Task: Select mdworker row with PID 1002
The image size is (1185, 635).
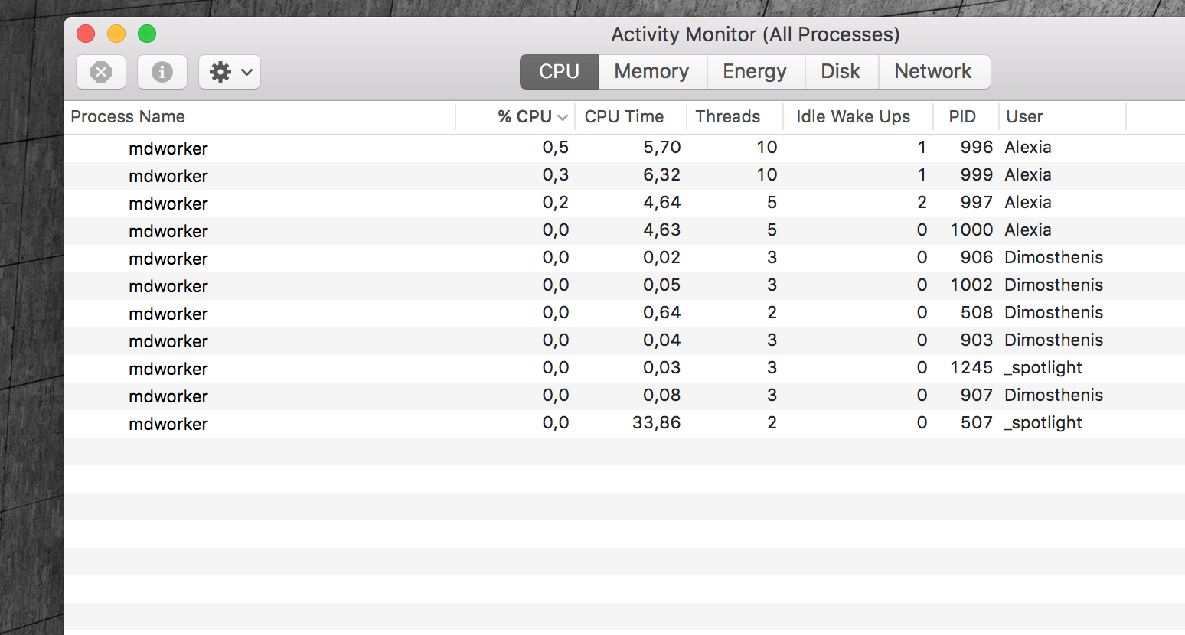Action: click(x=625, y=286)
